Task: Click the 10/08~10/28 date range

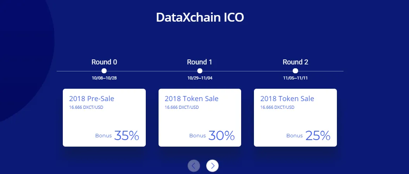Action: pos(104,78)
